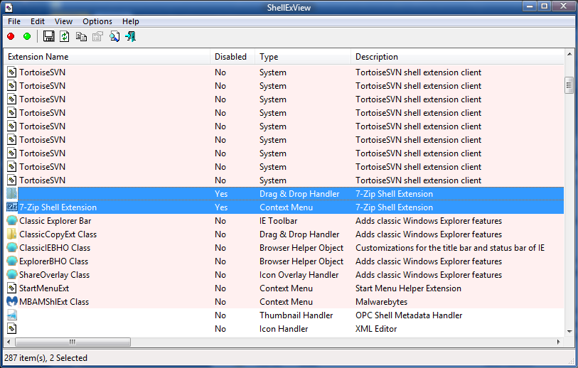Click the horizontal scrollbar right arrow
Image resolution: width=578 pixels, height=368 pixels.
click(558, 342)
